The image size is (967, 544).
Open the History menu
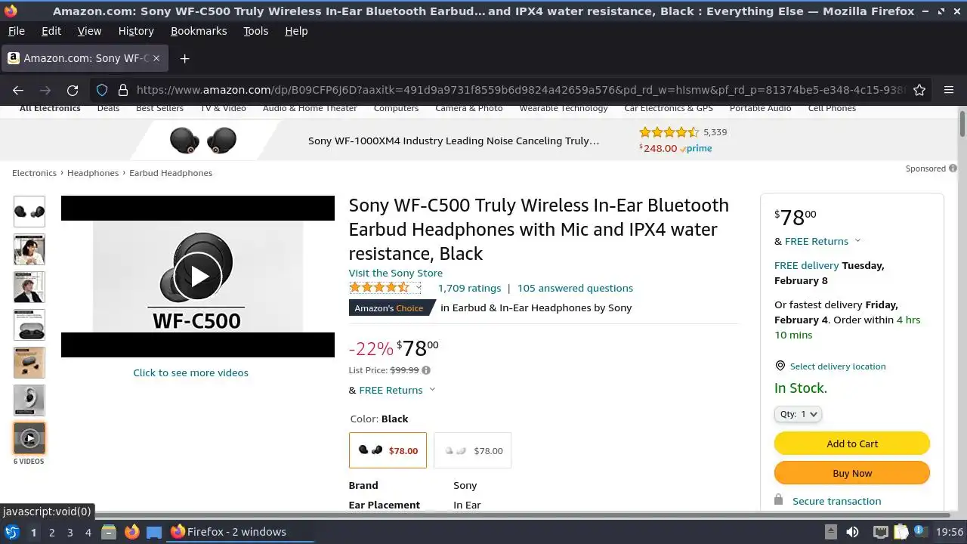click(136, 31)
